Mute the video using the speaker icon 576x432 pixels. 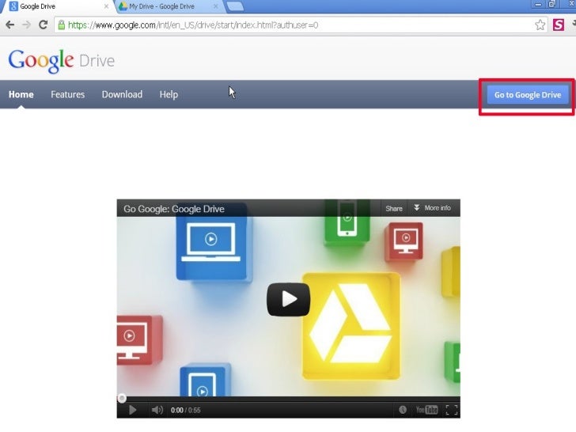(157, 410)
